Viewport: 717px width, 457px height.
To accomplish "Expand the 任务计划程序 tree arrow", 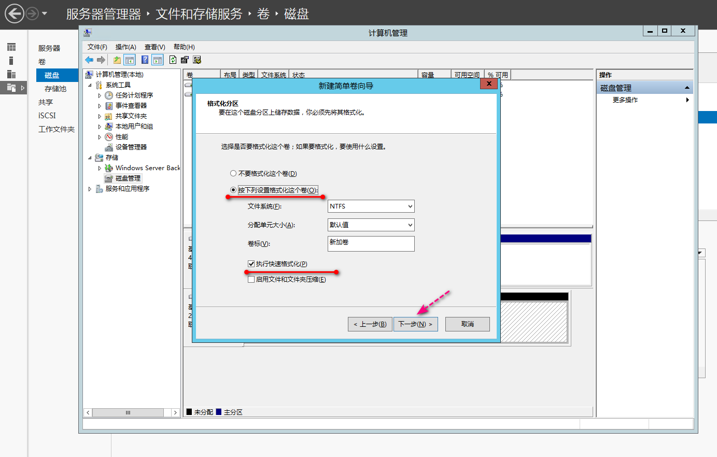I will tap(100, 95).
